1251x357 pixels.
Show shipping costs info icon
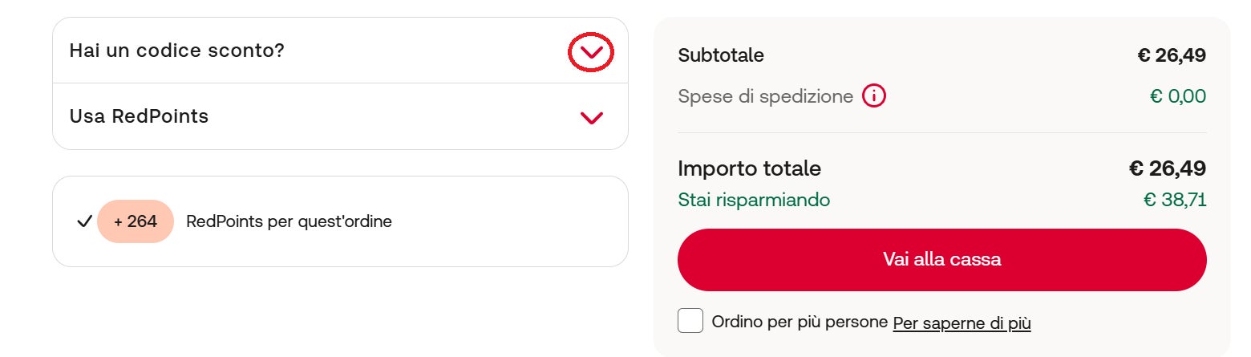[874, 97]
